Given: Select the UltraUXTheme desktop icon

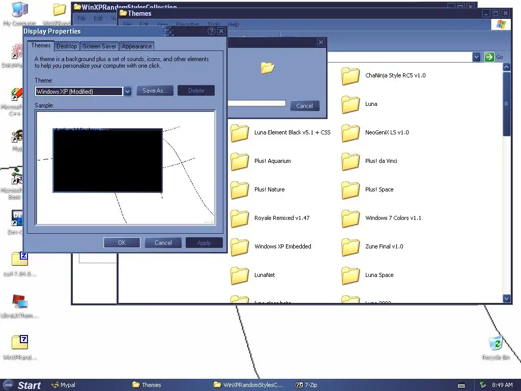Looking at the screenshot, I should (20, 302).
